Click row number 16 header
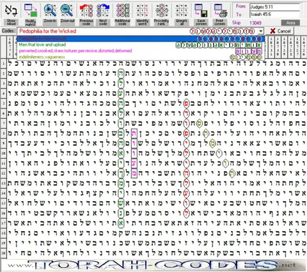Screen dimensions: 307x272 click(x=3, y=213)
